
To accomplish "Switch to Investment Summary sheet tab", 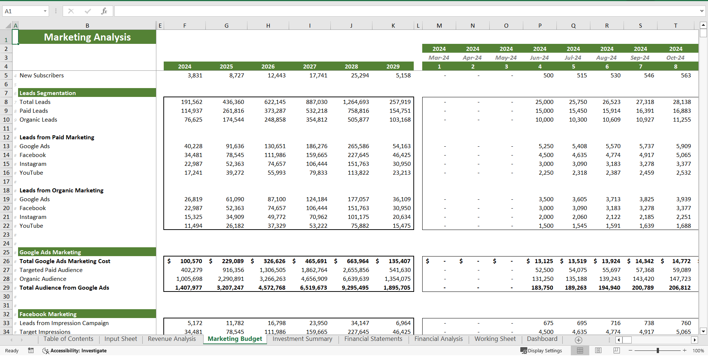I will 302,339.
